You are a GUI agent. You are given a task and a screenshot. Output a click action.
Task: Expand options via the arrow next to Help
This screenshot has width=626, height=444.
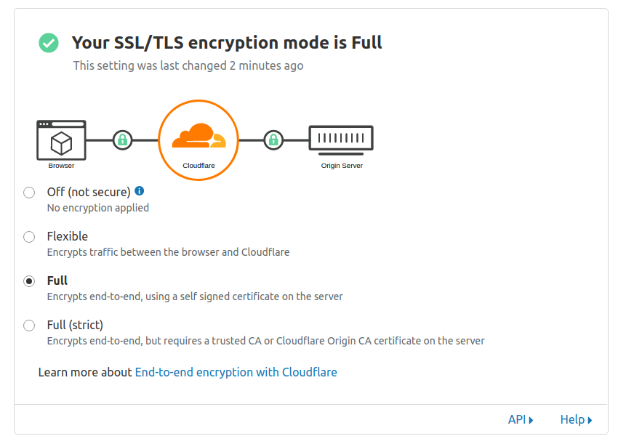[590, 419]
